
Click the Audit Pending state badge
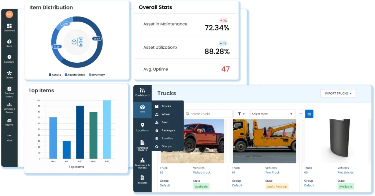(x=277, y=187)
